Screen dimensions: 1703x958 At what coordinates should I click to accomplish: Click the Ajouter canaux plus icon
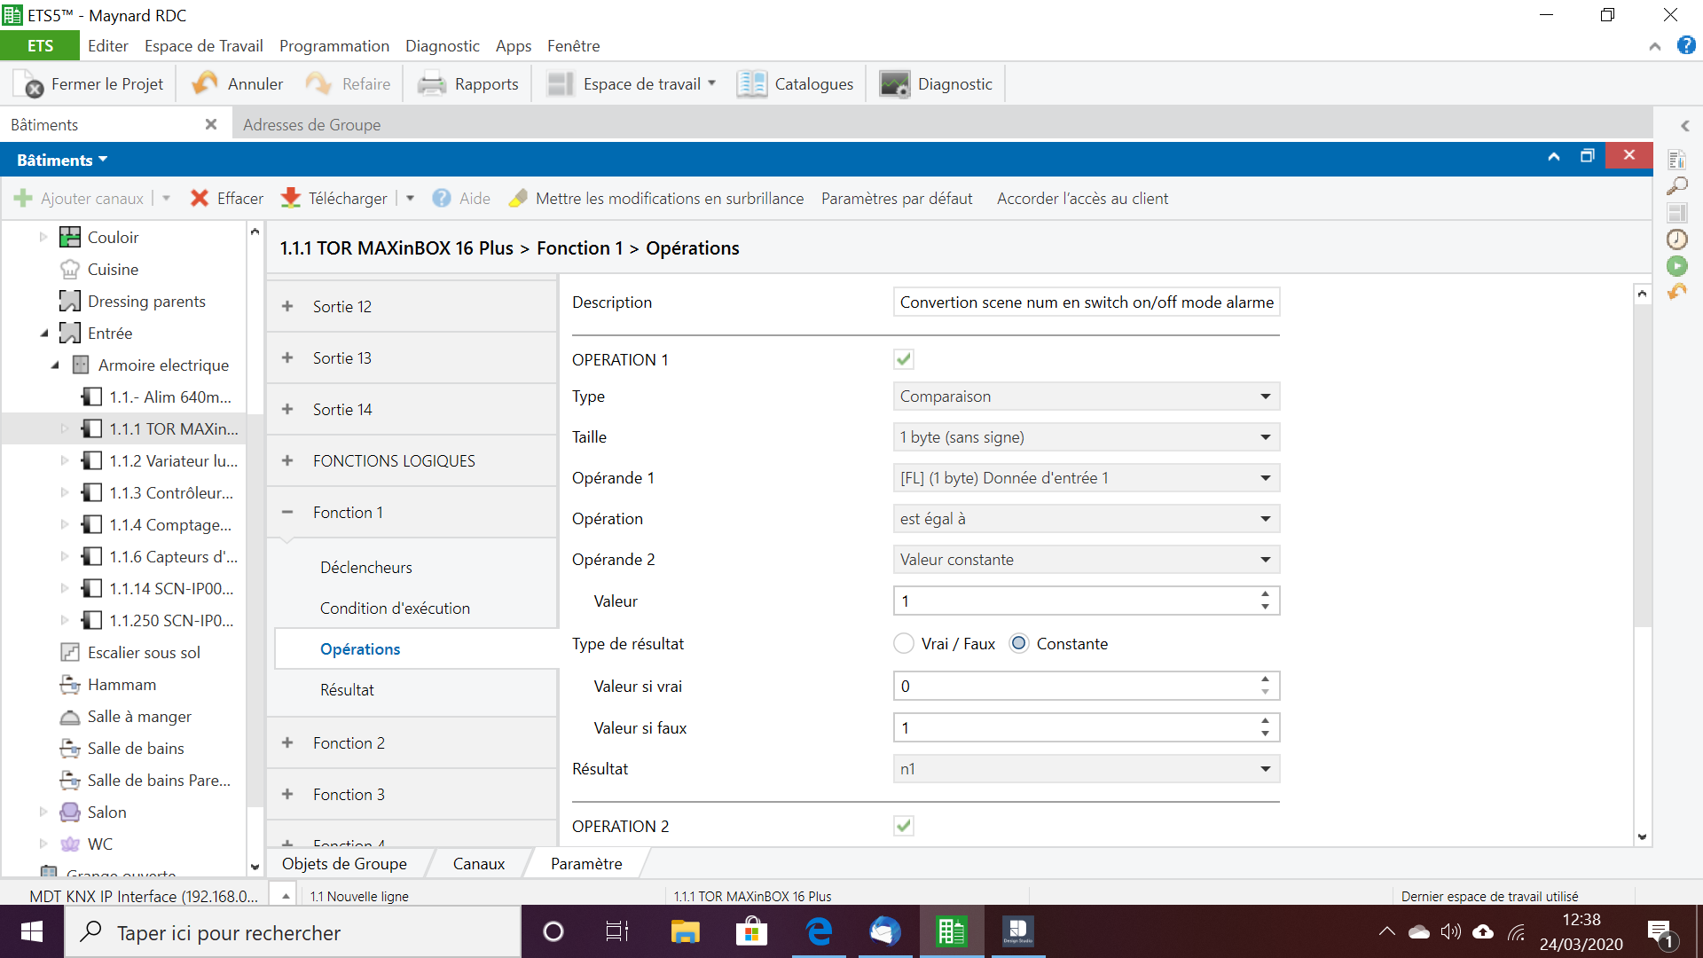point(23,199)
